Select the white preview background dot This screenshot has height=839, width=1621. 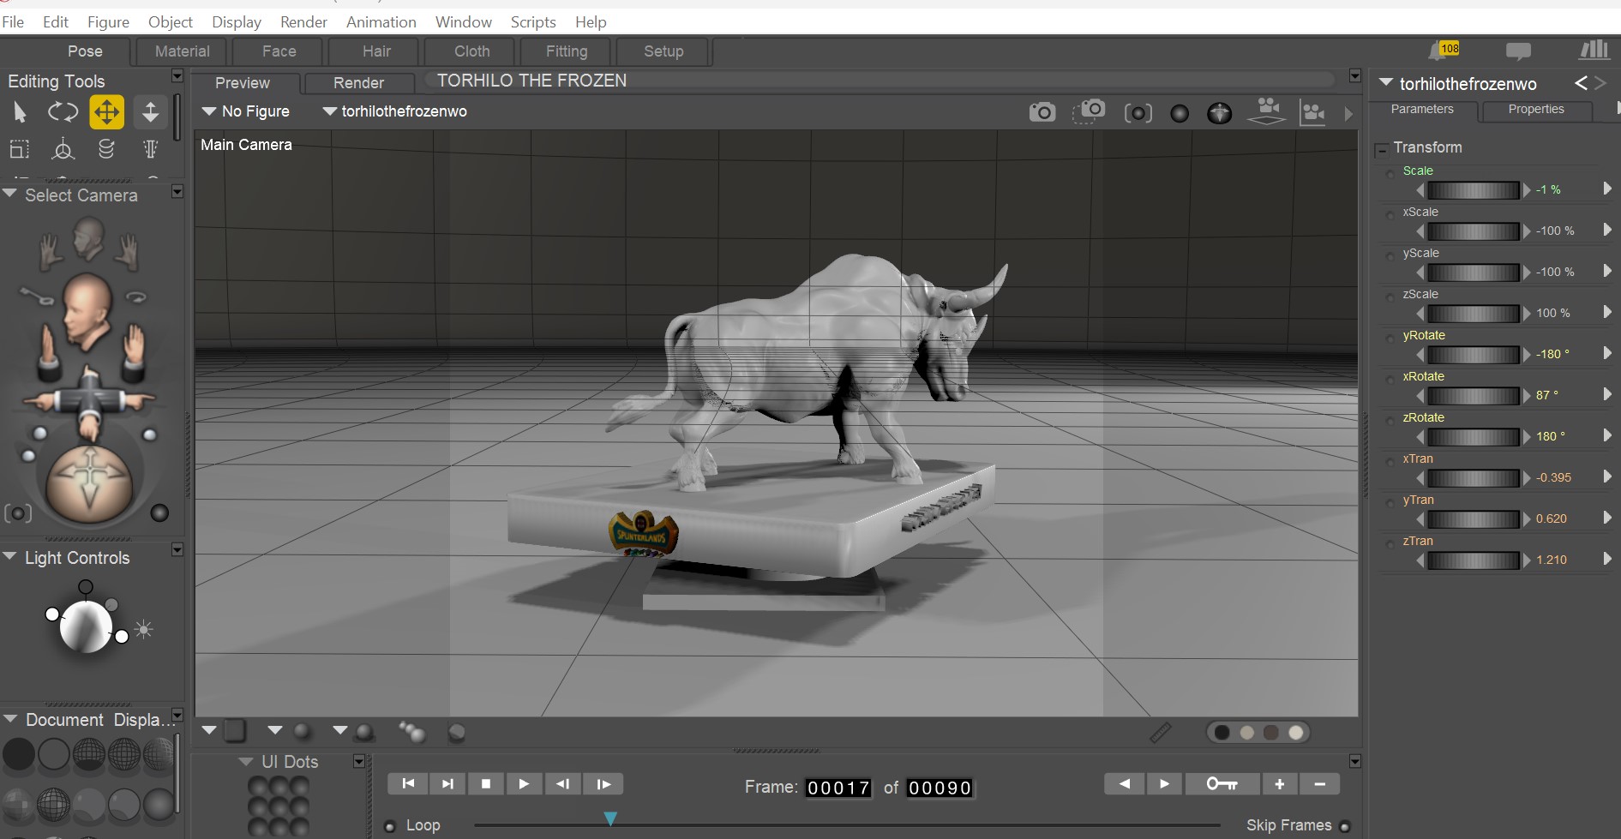click(x=1296, y=733)
